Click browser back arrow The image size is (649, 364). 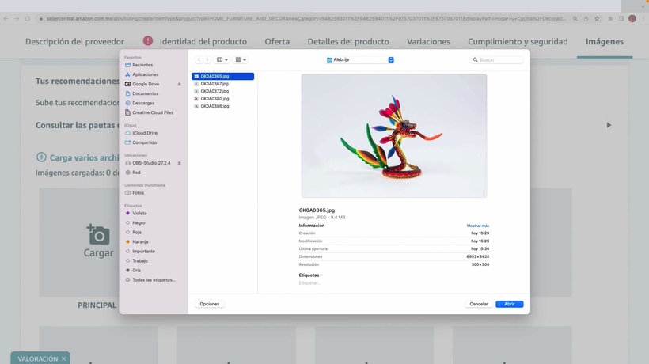(x=6, y=19)
